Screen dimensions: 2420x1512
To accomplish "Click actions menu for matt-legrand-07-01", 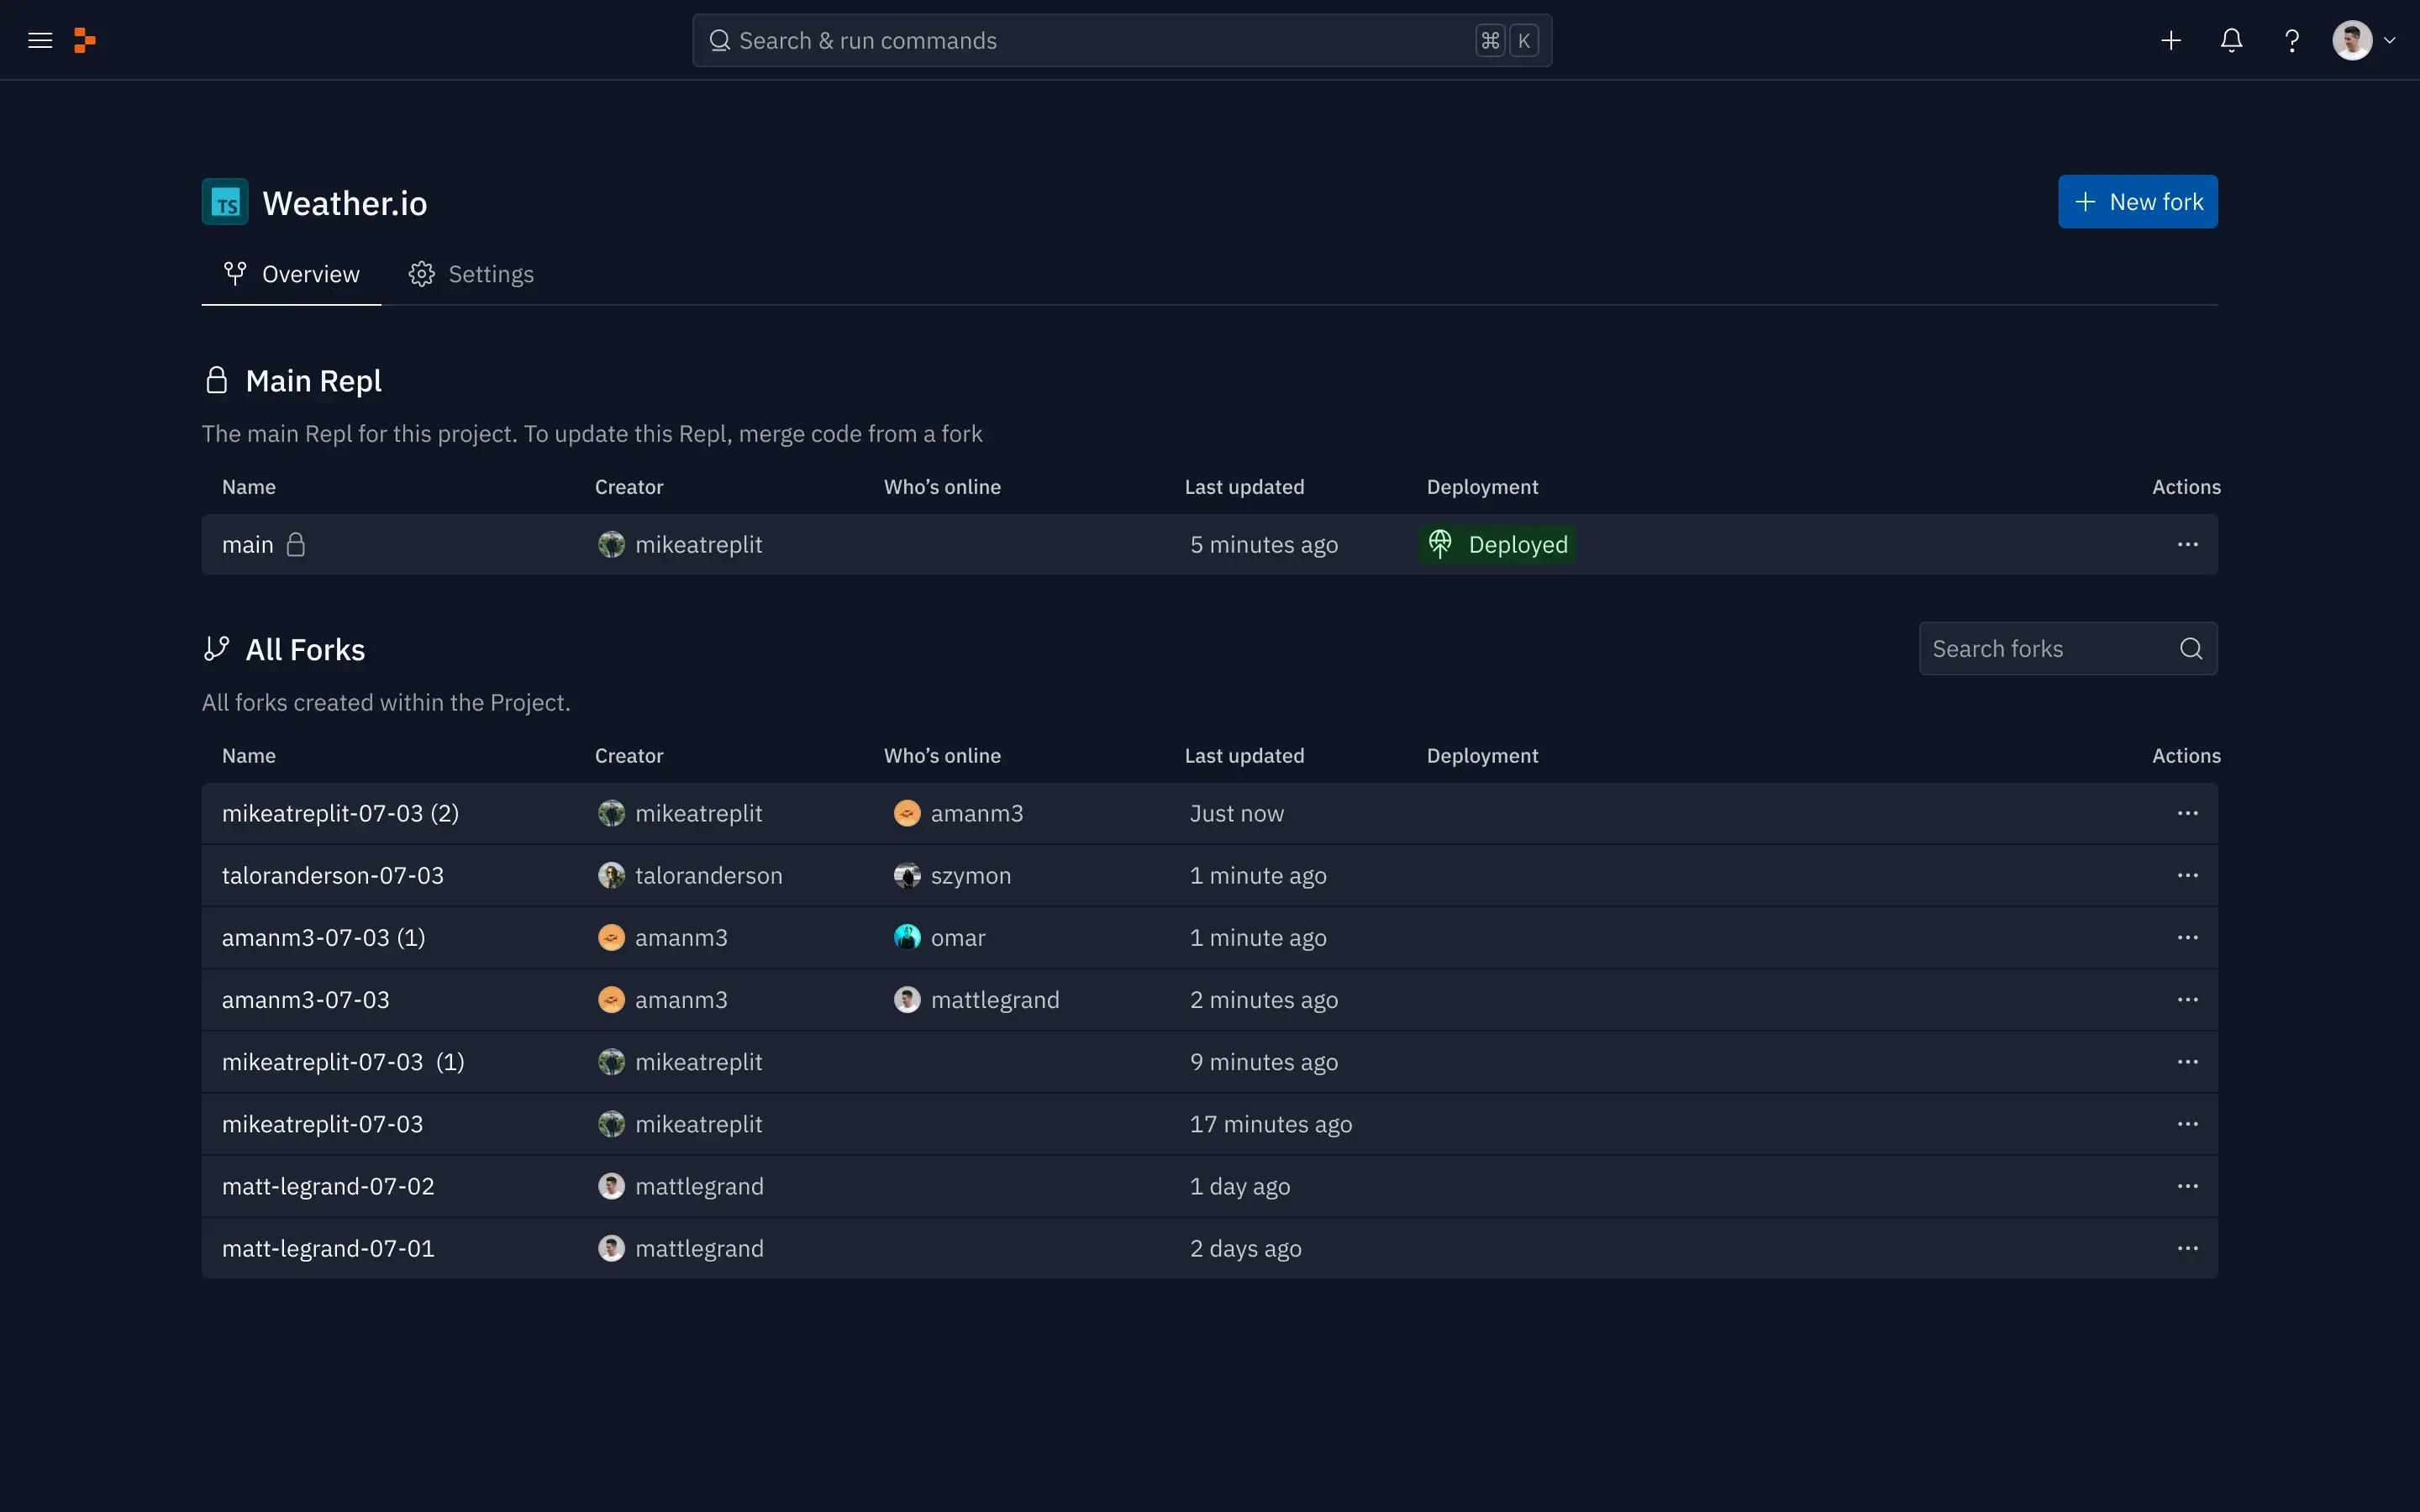I will 2186,1247.
